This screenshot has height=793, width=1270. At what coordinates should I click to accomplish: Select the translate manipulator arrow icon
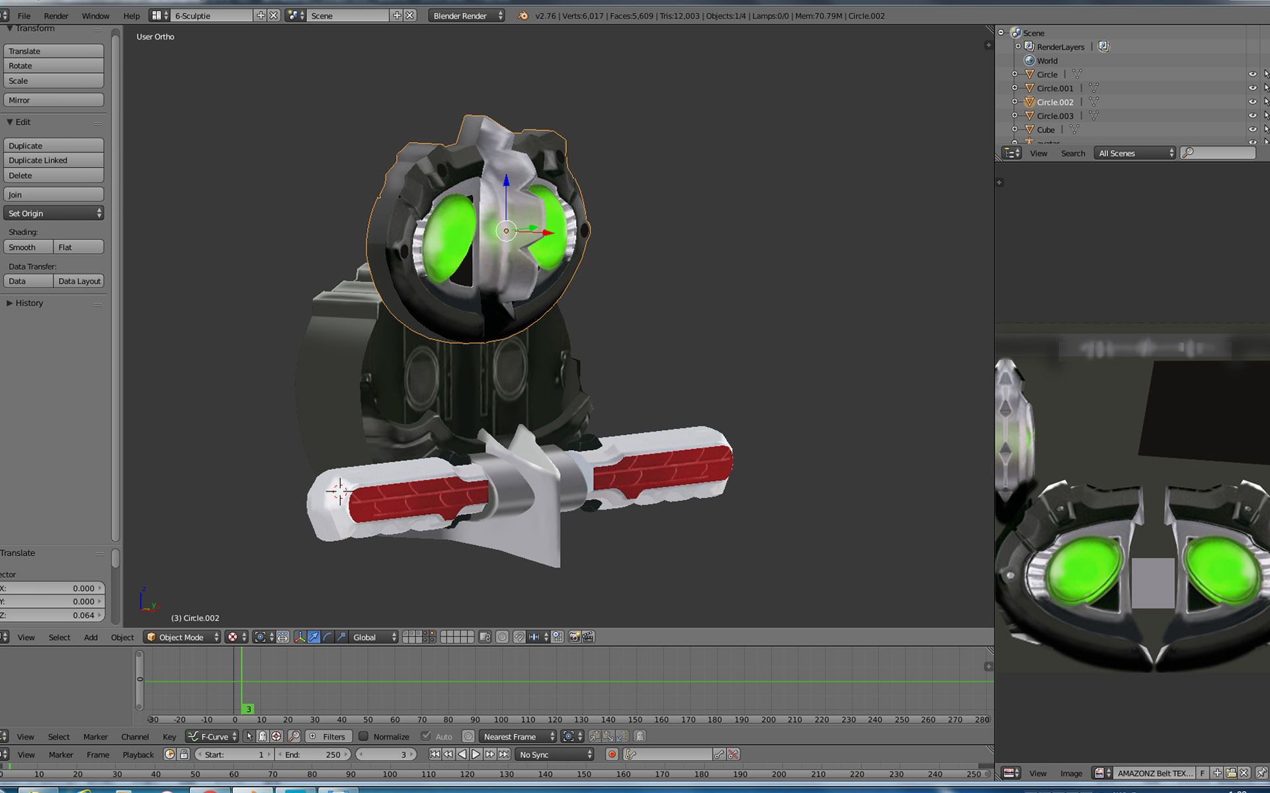(x=314, y=637)
